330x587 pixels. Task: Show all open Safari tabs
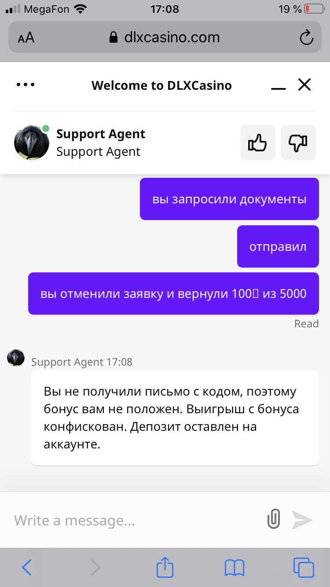(x=304, y=568)
